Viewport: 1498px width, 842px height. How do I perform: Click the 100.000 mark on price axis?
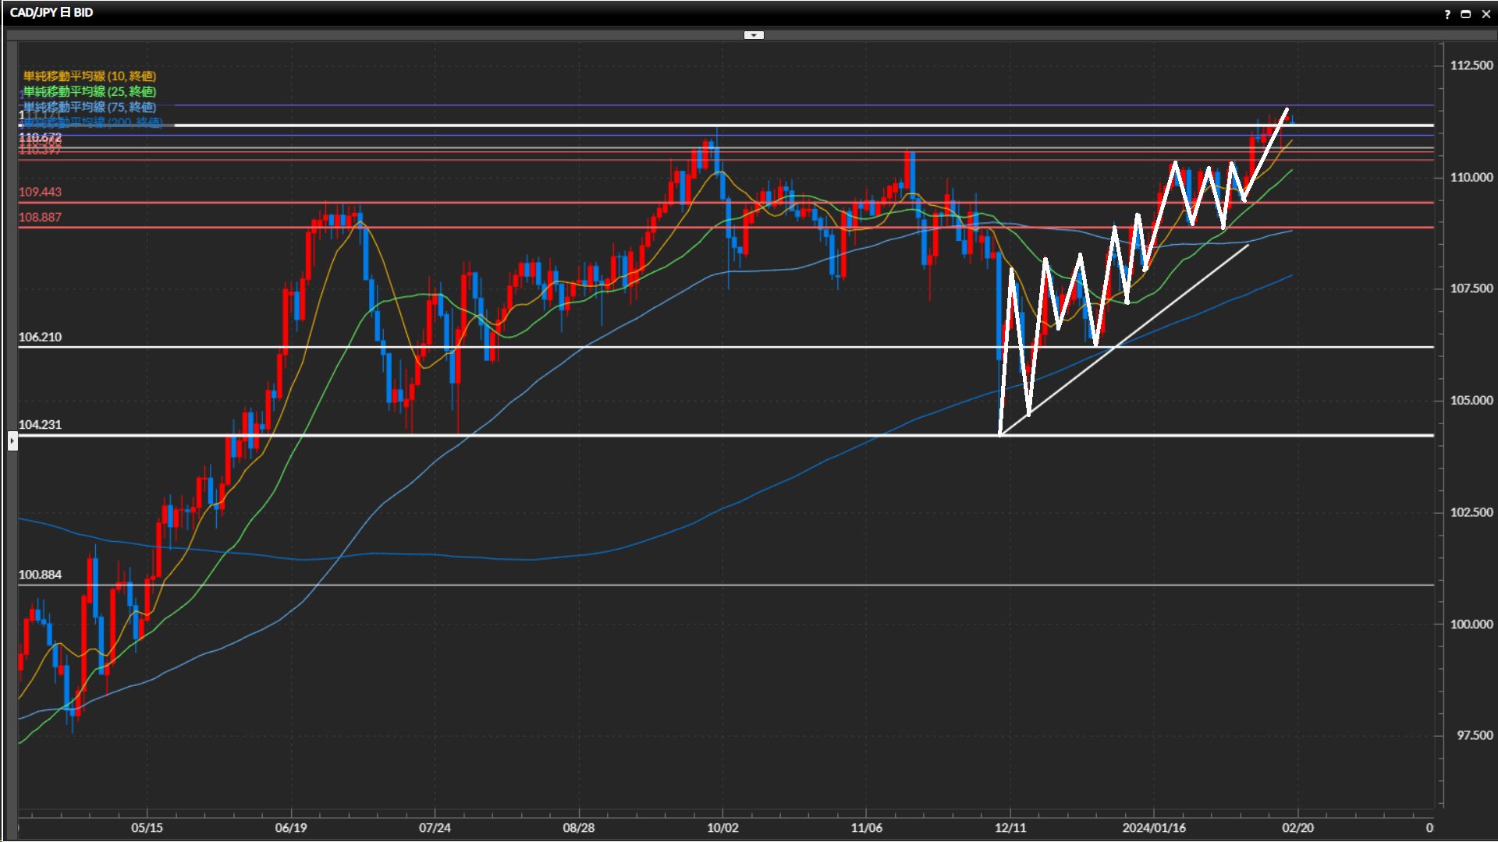pos(1471,624)
